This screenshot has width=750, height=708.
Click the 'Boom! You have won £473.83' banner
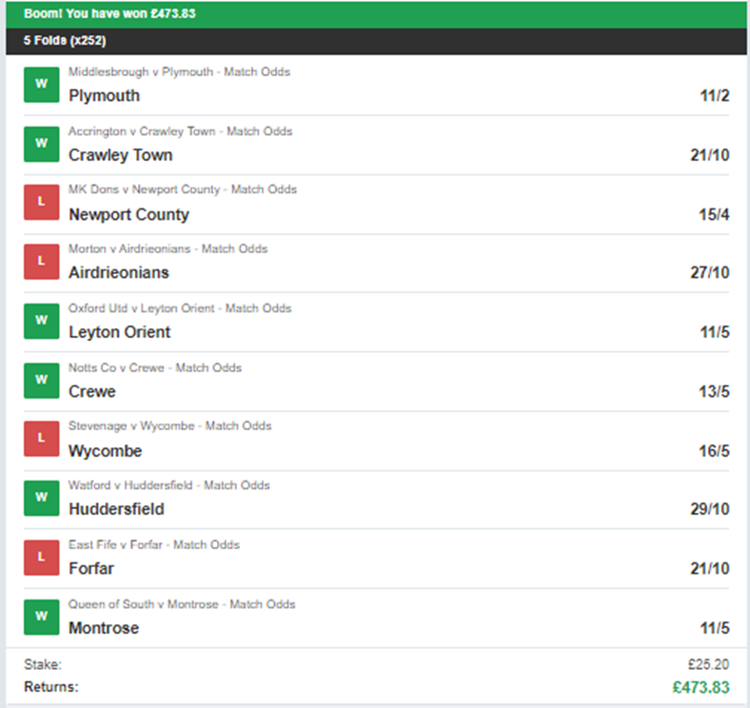pyautogui.click(x=376, y=14)
